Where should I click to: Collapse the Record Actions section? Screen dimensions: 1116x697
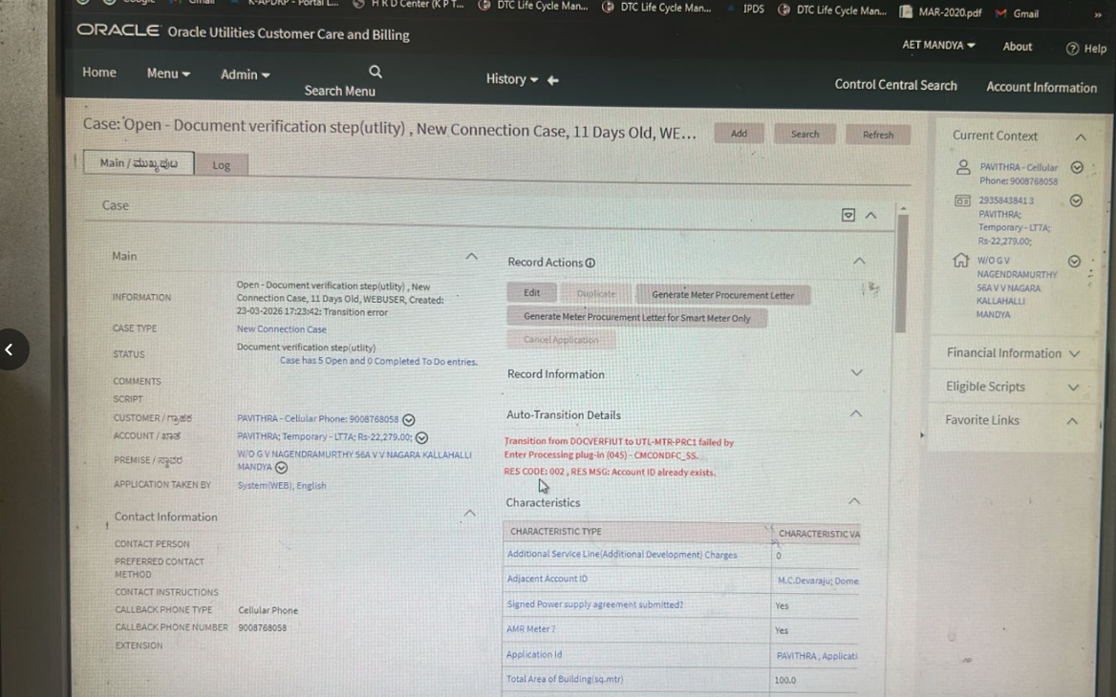[859, 261]
